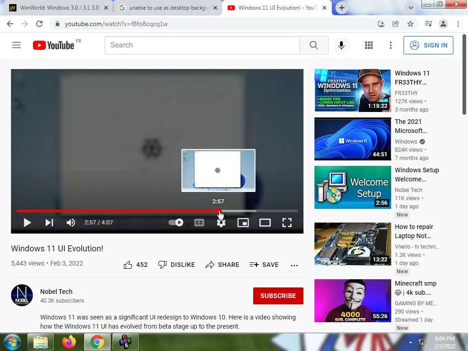Image resolution: width=468 pixels, height=351 pixels.
Task: Open YouTube hamburger guide menu
Action: click(16, 45)
